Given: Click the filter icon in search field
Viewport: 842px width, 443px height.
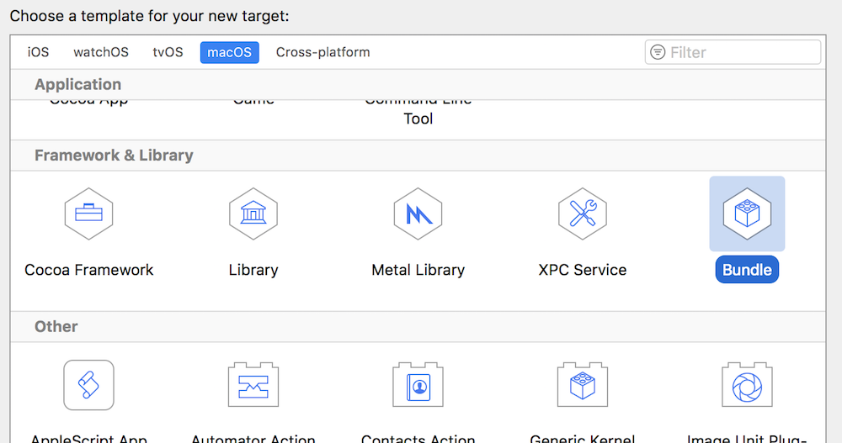Looking at the screenshot, I should (658, 52).
